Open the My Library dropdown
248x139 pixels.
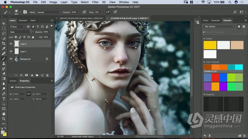pyautogui.click(x=219, y=27)
